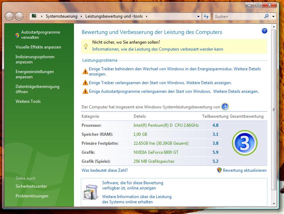Open Indizierungsoptionen anpassen
Screen dimensions: 284x214
point(35,59)
